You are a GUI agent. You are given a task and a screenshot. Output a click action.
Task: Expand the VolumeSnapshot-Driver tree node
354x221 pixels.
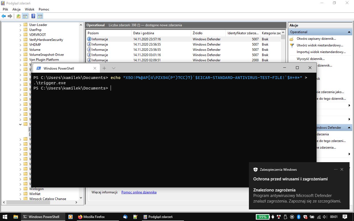coord(20,55)
